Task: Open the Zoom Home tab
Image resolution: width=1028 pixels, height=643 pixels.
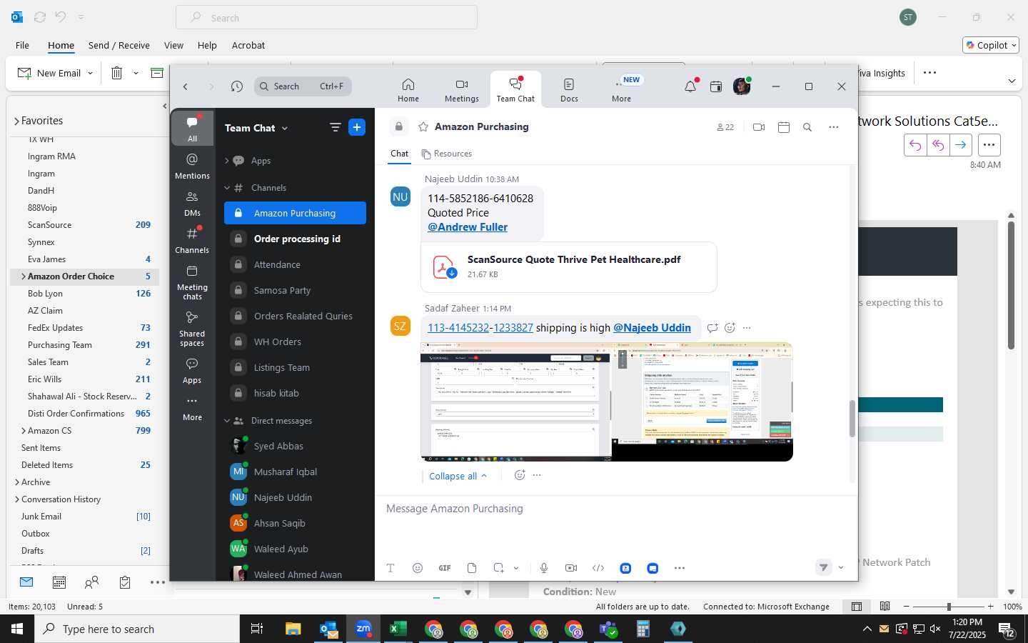Action: coord(408,90)
